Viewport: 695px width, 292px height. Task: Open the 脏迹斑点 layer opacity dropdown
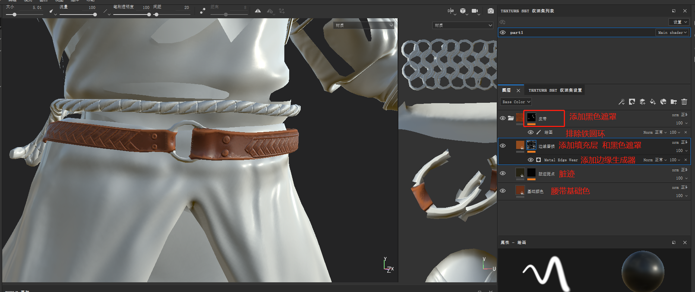(x=682, y=178)
